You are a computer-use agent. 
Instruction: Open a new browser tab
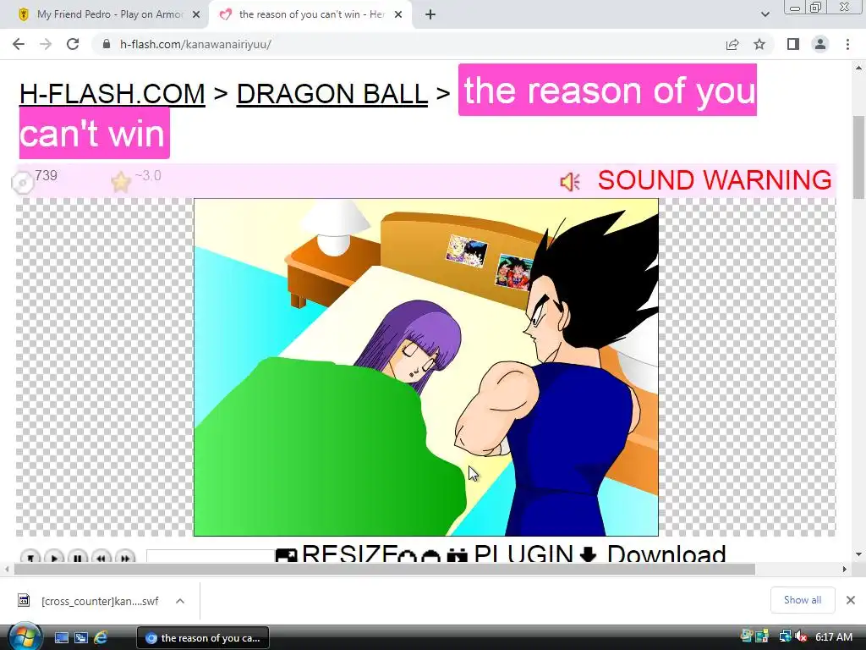[430, 14]
